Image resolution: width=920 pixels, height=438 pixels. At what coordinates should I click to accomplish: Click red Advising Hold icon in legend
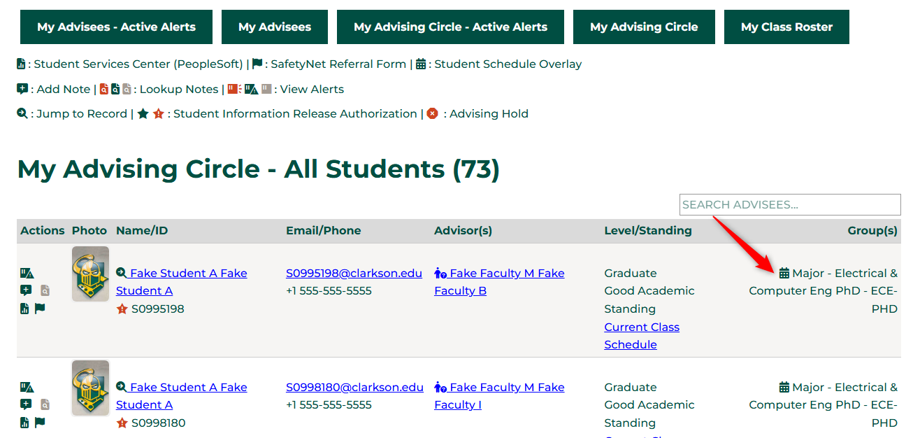pos(433,114)
